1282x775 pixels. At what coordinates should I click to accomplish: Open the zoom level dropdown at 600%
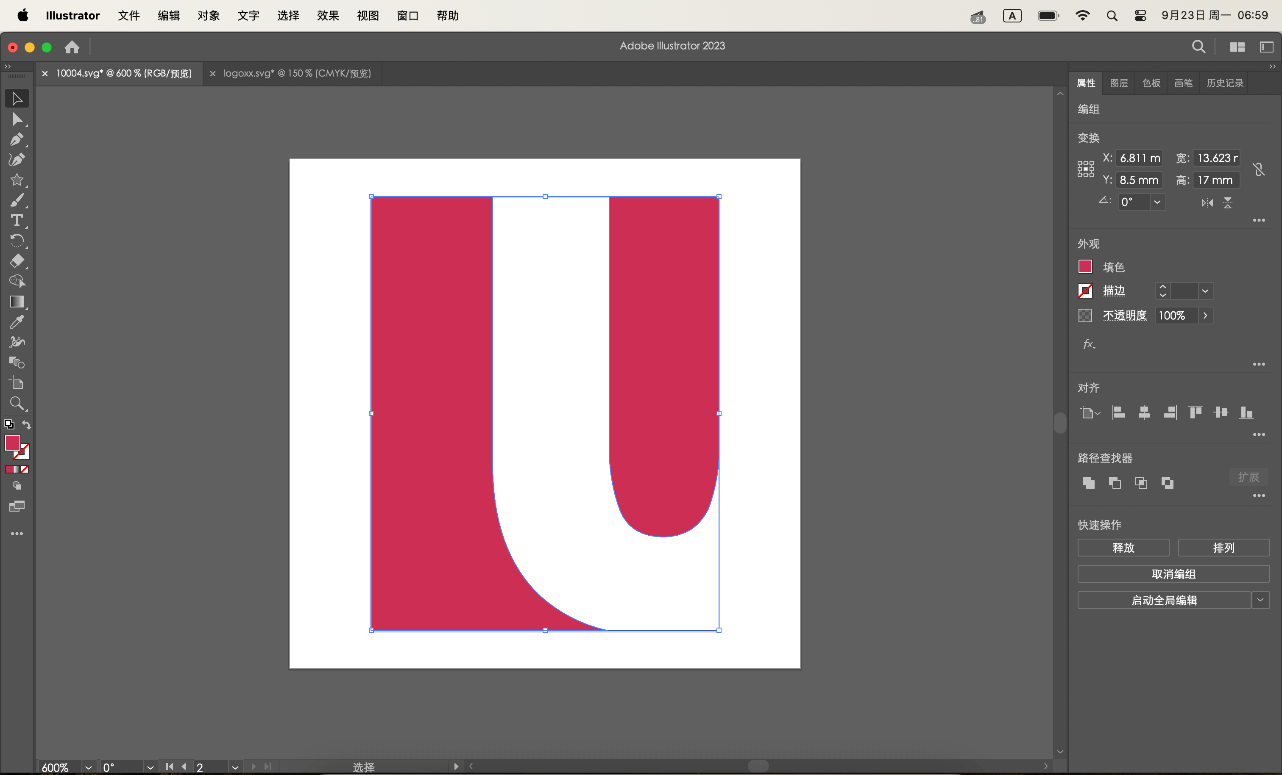(x=89, y=767)
